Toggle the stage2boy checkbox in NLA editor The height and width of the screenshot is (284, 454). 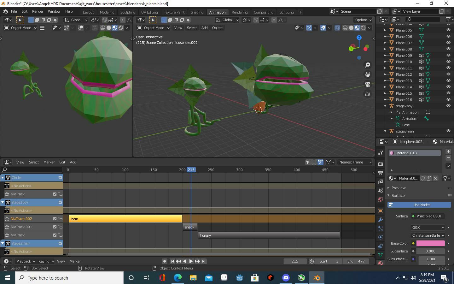coord(60,202)
